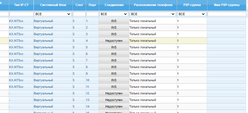Select Виртуальный cell in port 2 row
Image resolution: width=248 pixels, height=113 pixels.
[53, 27]
